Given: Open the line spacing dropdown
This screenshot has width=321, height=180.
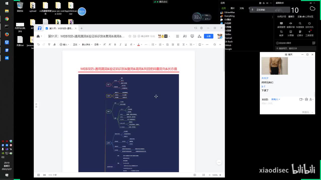Looking at the screenshot, I should [192, 44].
